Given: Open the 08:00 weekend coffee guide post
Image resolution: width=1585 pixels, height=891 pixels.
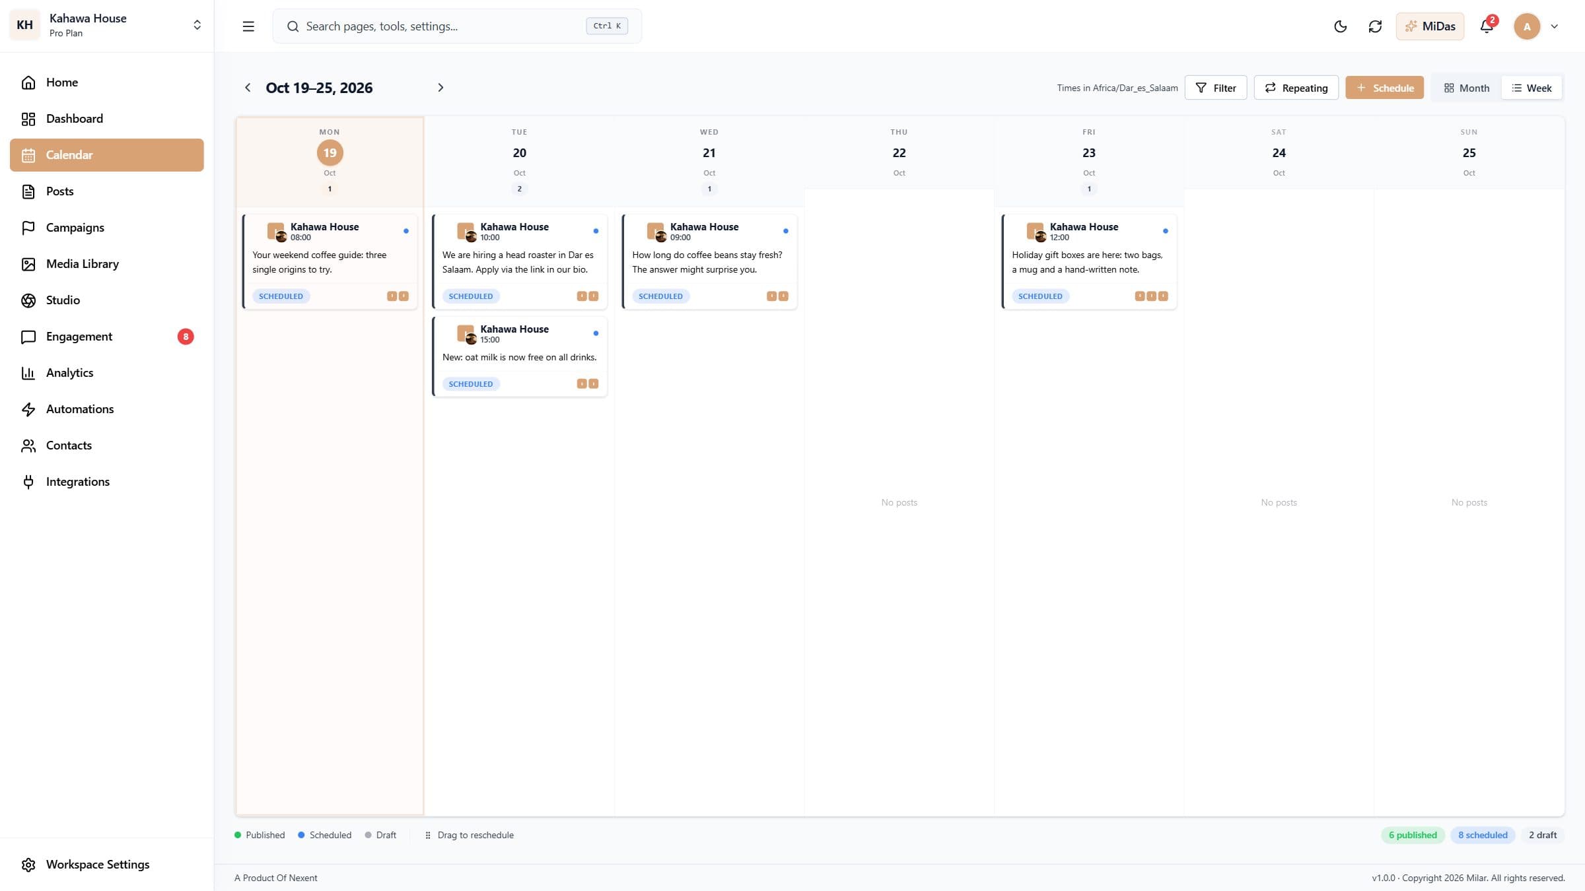Looking at the screenshot, I should click(330, 261).
